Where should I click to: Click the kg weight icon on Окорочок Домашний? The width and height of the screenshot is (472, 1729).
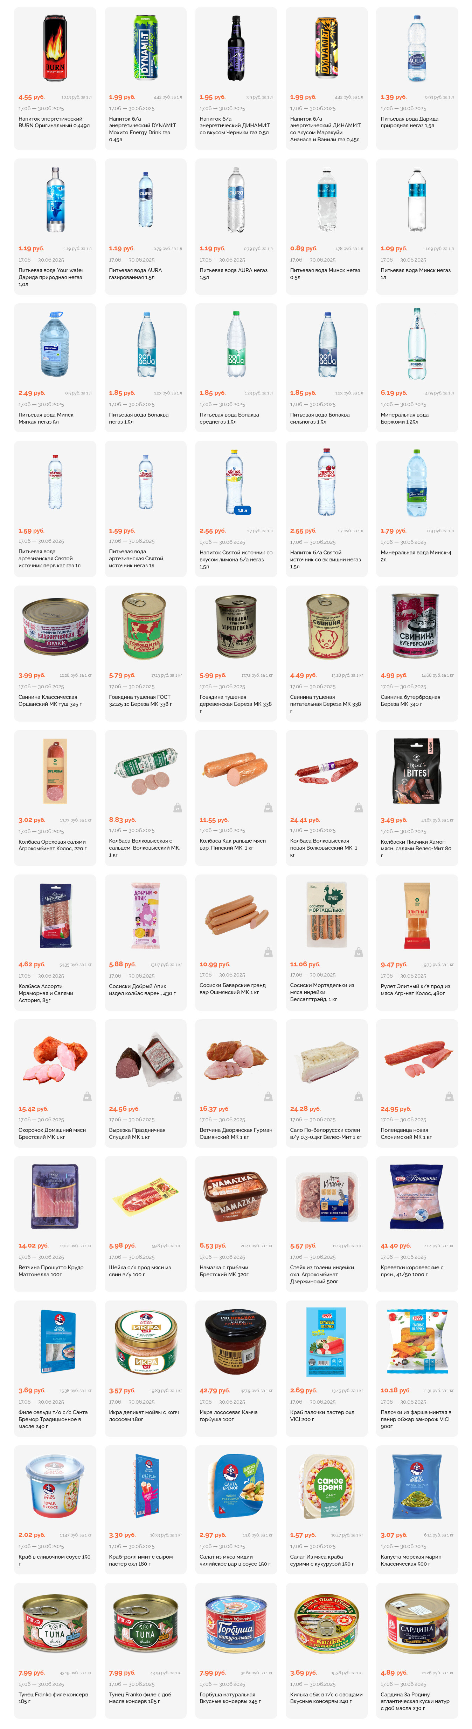[87, 1097]
